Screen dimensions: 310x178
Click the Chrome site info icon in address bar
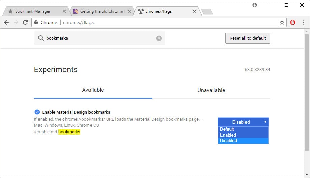(x=36, y=22)
